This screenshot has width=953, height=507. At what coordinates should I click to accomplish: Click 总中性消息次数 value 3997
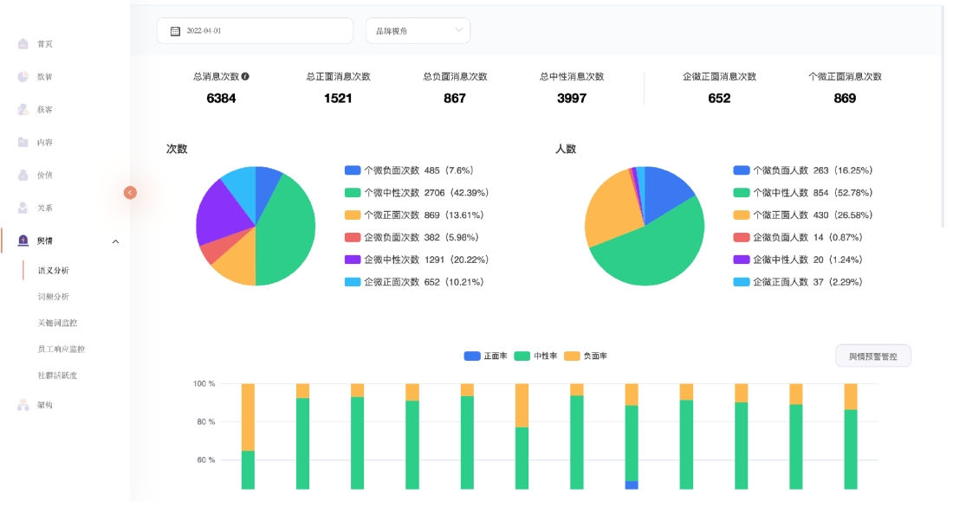572,99
